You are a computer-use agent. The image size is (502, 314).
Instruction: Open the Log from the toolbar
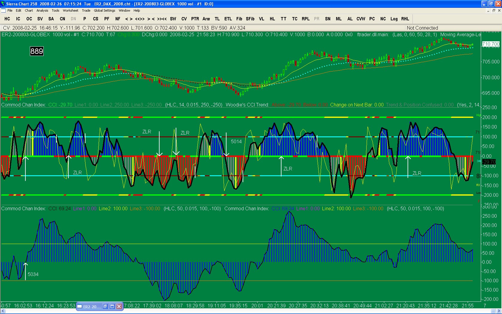click(394, 19)
